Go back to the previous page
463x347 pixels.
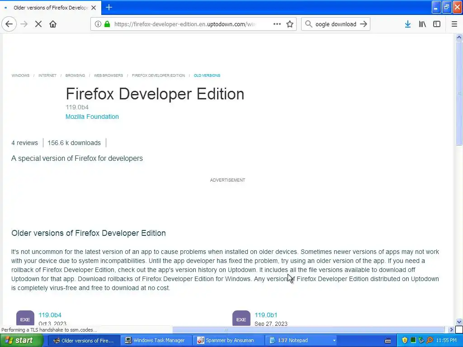pos(9,24)
